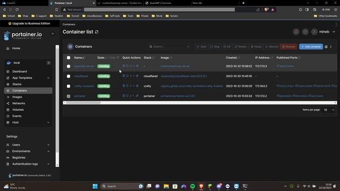This screenshot has width=340, height=191.
Task: Collapse the Portainer sidebar
Action: tap(53, 34)
